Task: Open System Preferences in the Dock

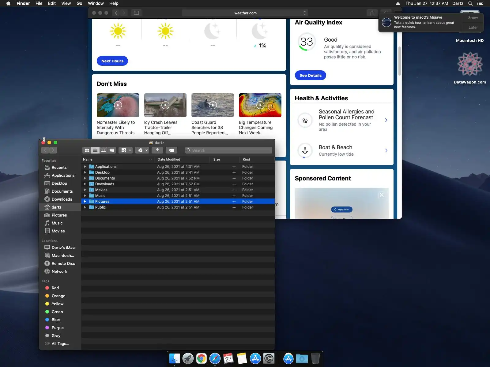Action: click(x=269, y=358)
